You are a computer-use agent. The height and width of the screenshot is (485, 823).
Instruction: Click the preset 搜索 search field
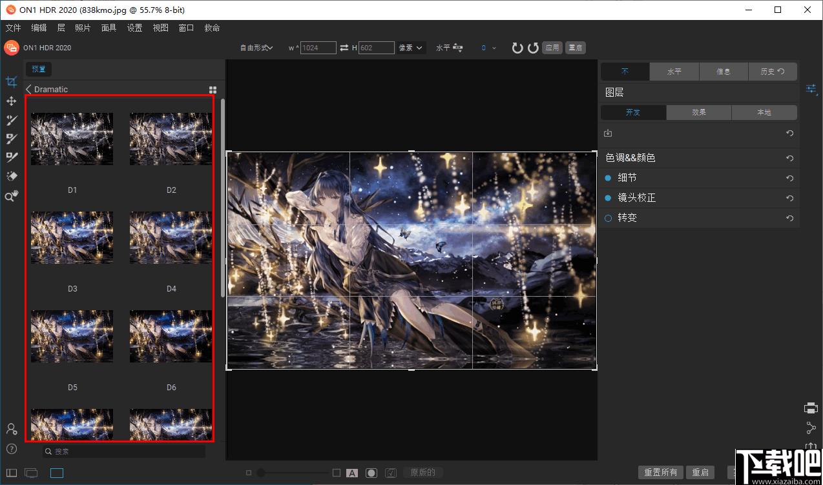[124, 451]
